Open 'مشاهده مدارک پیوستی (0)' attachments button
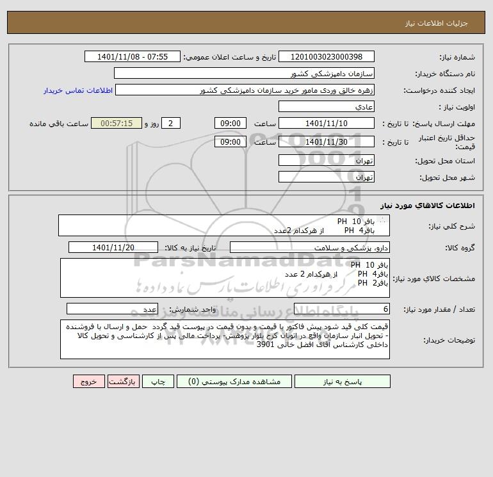Image resolution: width=493 pixels, height=477 pixels. tap(234, 382)
